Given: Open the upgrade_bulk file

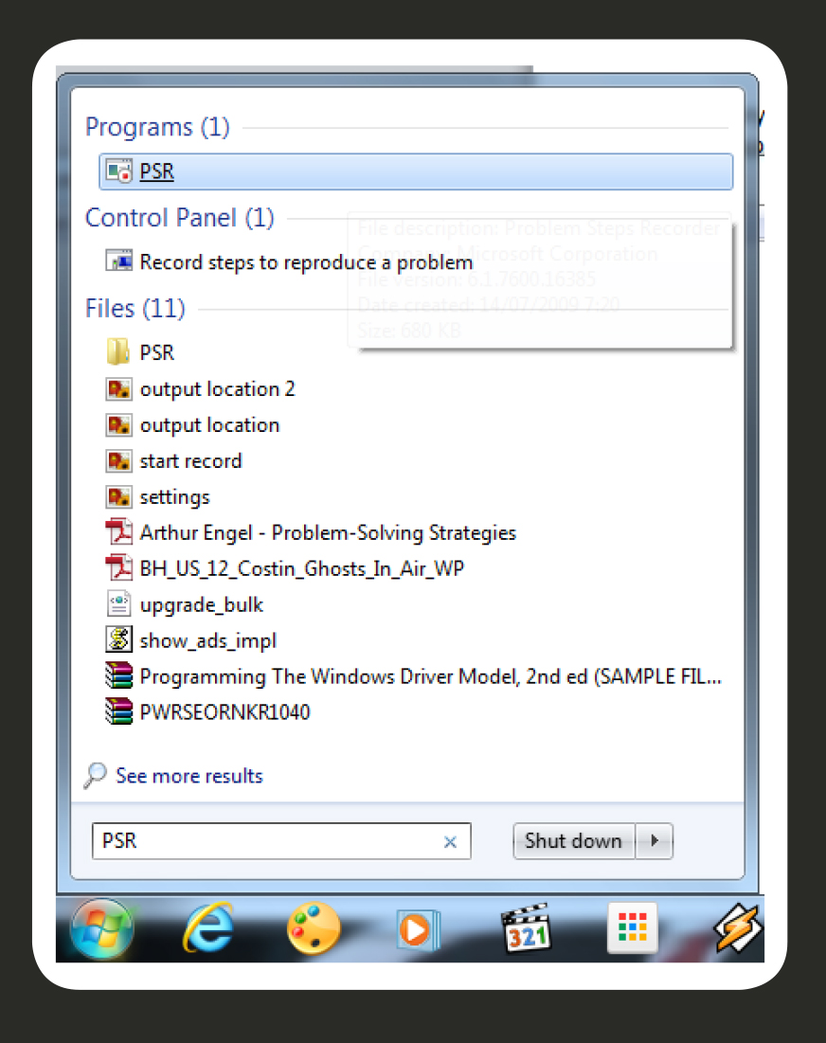Looking at the screenshot, I should tap(201, 605).
